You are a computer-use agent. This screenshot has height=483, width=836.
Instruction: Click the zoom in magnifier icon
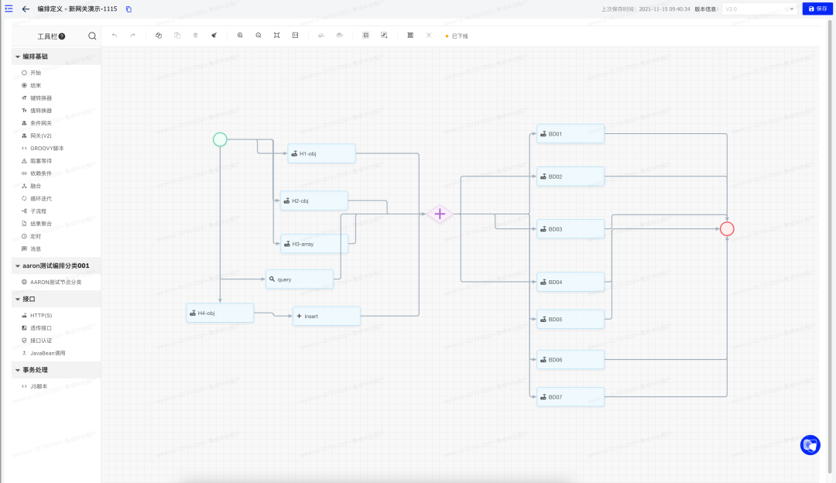click(x=240, y=36)
